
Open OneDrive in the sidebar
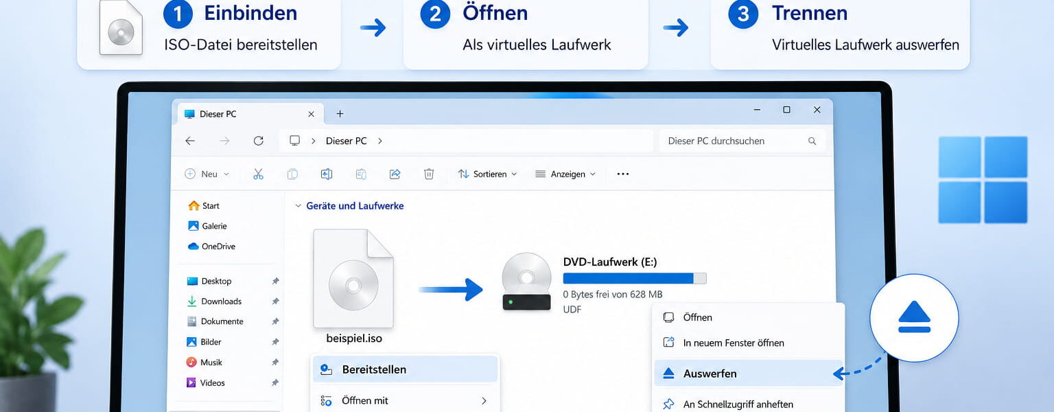[x=211, y=247]
